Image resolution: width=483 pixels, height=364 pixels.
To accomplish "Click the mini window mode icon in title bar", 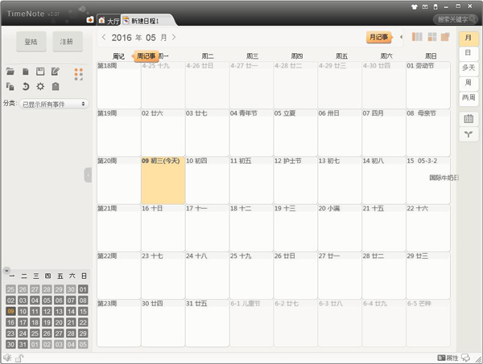I will click(x=425, y=6).
